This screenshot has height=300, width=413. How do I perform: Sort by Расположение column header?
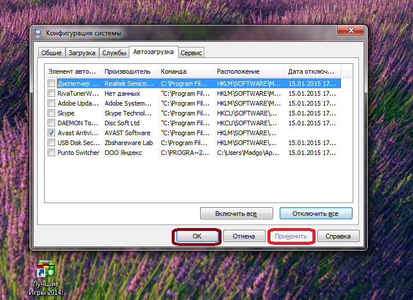click(x=249, y=71)
